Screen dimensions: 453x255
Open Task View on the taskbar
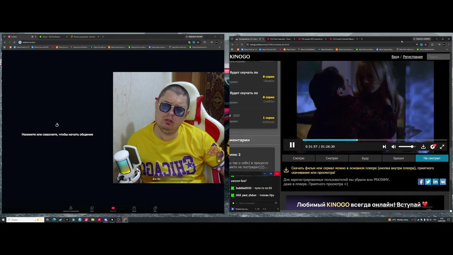click(47, 220)
